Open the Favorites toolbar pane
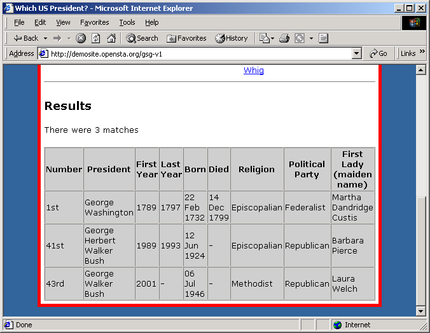 [x=186, y=38]
